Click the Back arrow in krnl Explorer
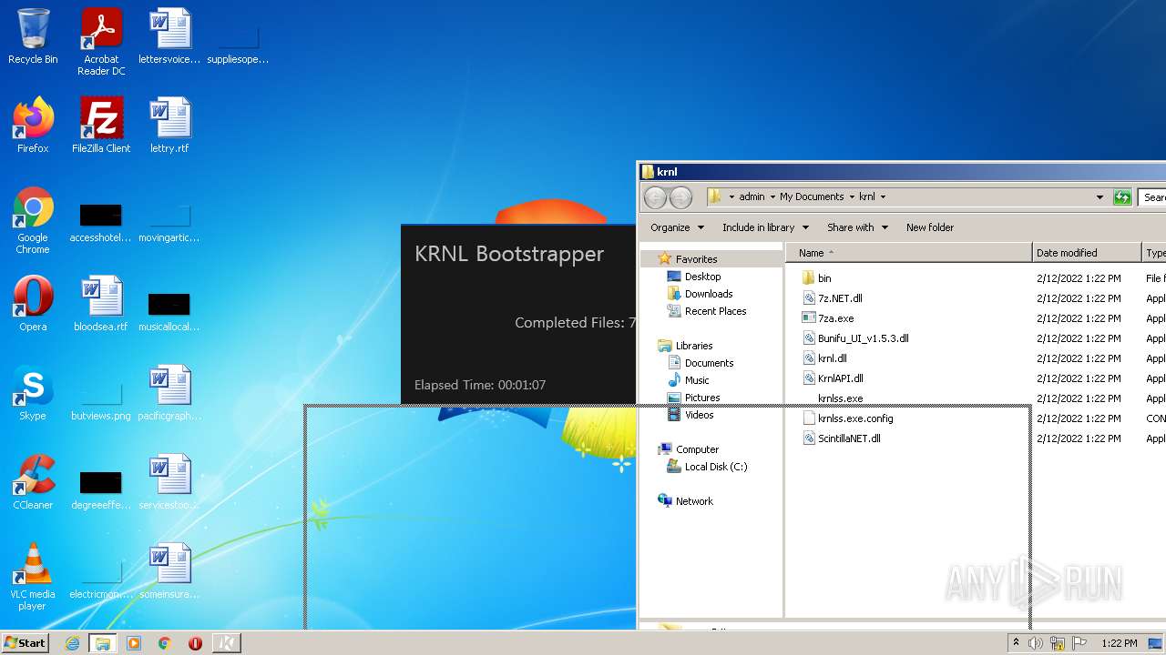1166x655 pixels. coord(654,196)
